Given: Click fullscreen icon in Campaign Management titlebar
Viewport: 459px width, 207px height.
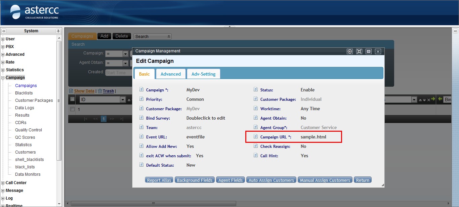Looking at the screenshot, I should (359, 51).
